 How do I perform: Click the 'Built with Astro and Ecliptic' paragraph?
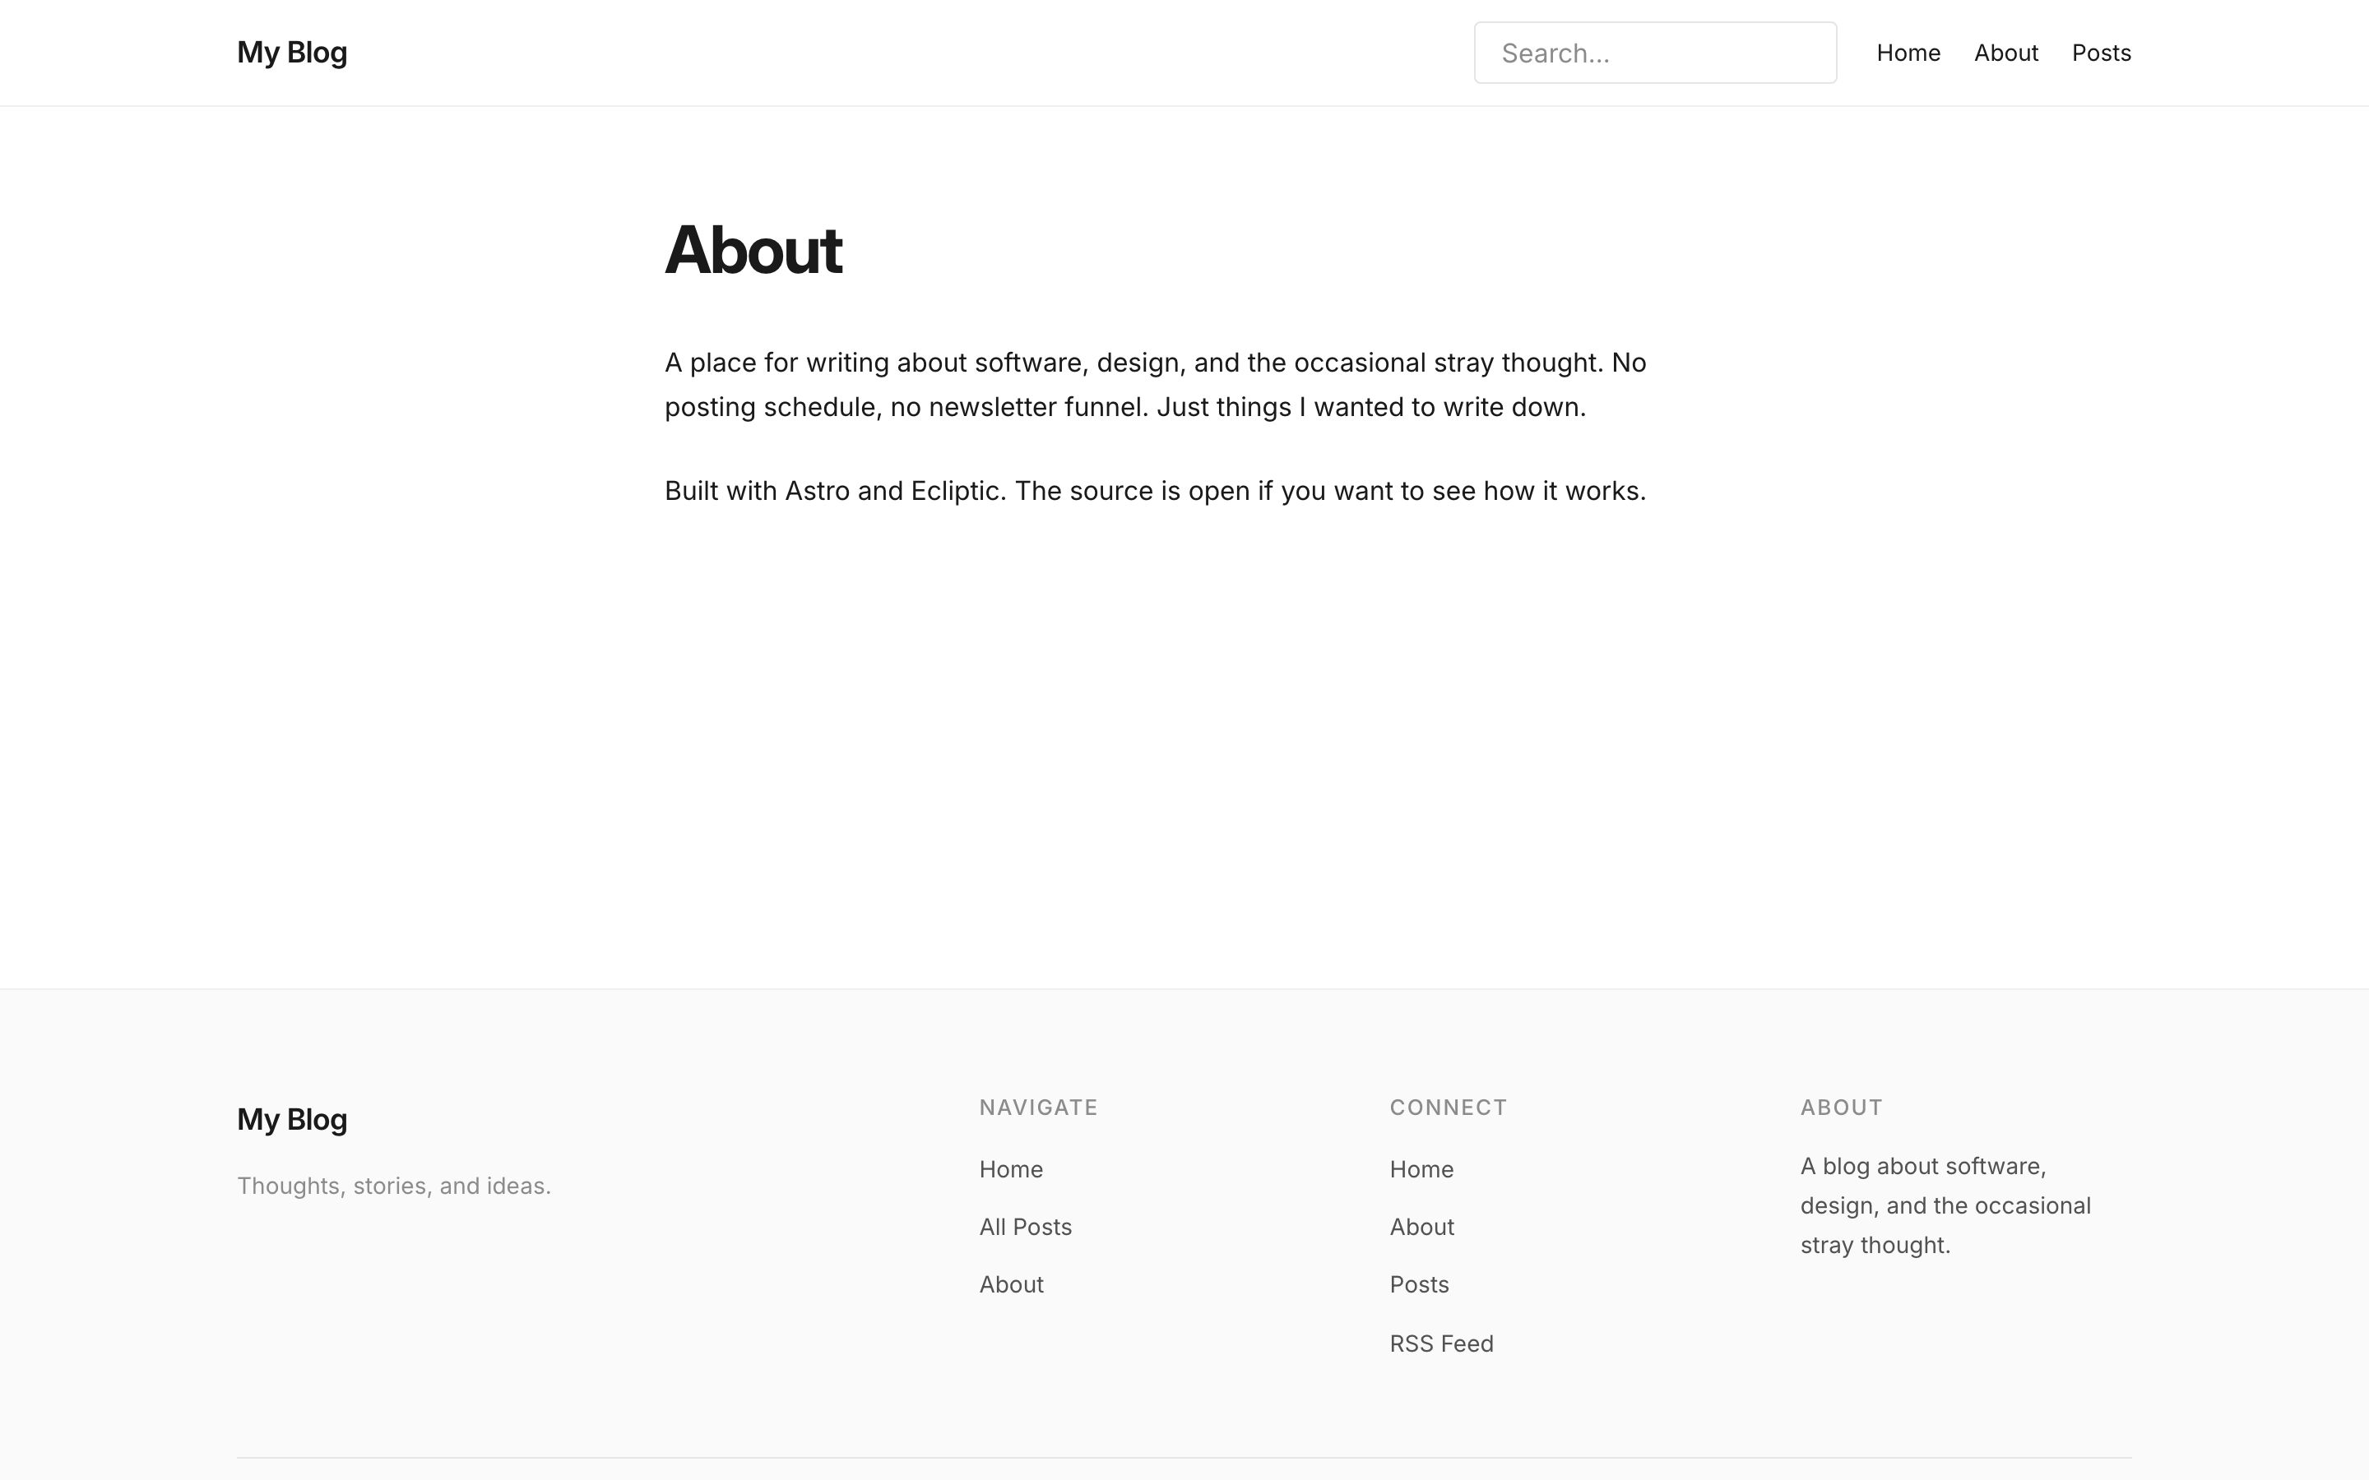click(x=1155, y=492)
